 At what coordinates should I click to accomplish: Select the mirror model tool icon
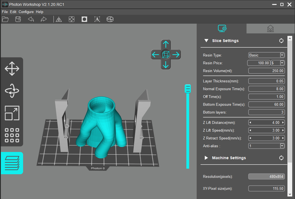[59, 19]
